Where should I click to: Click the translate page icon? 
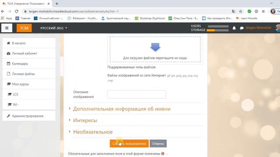(x=233, y=11)
